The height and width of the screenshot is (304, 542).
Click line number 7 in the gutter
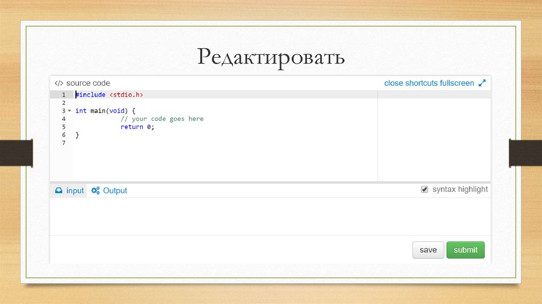pos(64,143)
